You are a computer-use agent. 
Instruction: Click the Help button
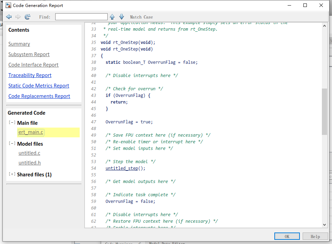point(315,236)
